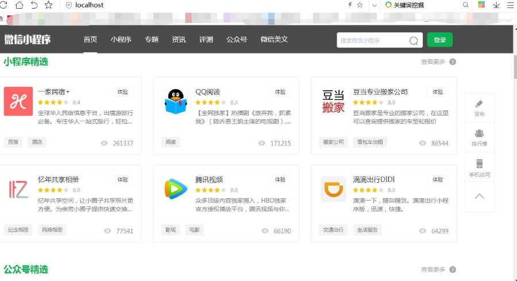
Task: Click 查看更多 beside 小程序精选
Action: coord(438,61)
